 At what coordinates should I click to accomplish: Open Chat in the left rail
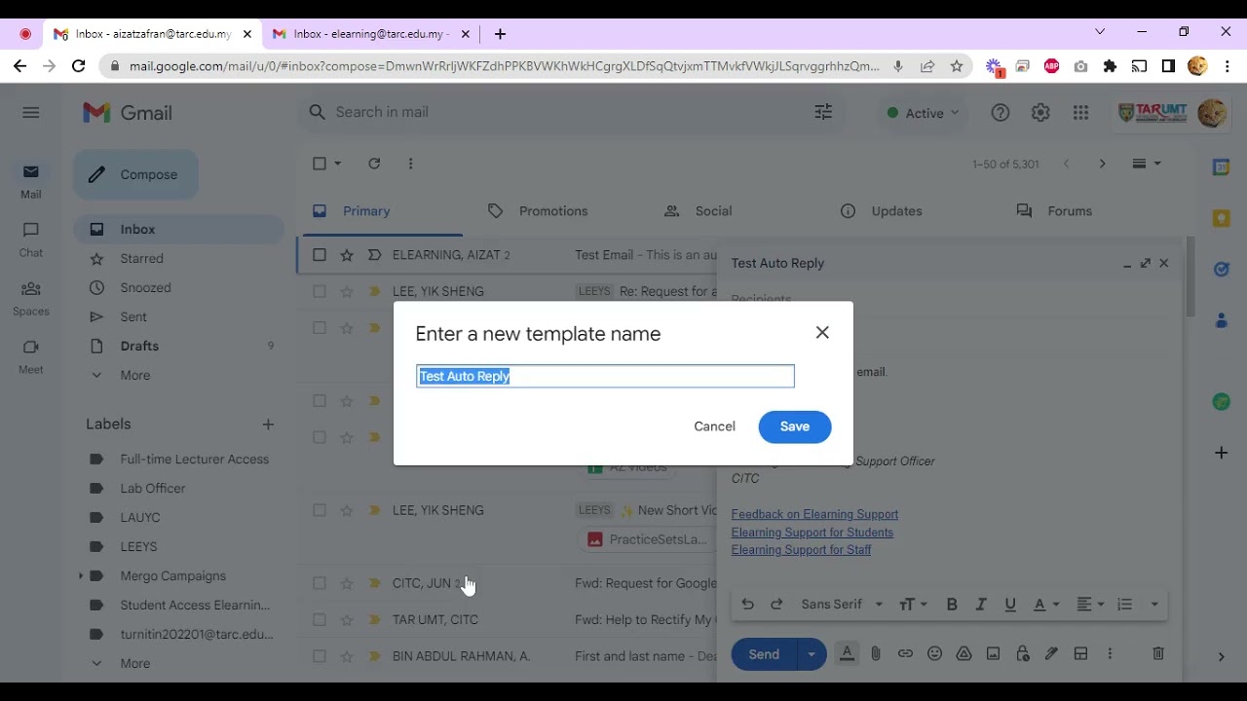point(31,239)
